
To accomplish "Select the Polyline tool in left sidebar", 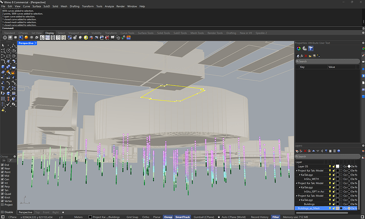I will (14, 45).
